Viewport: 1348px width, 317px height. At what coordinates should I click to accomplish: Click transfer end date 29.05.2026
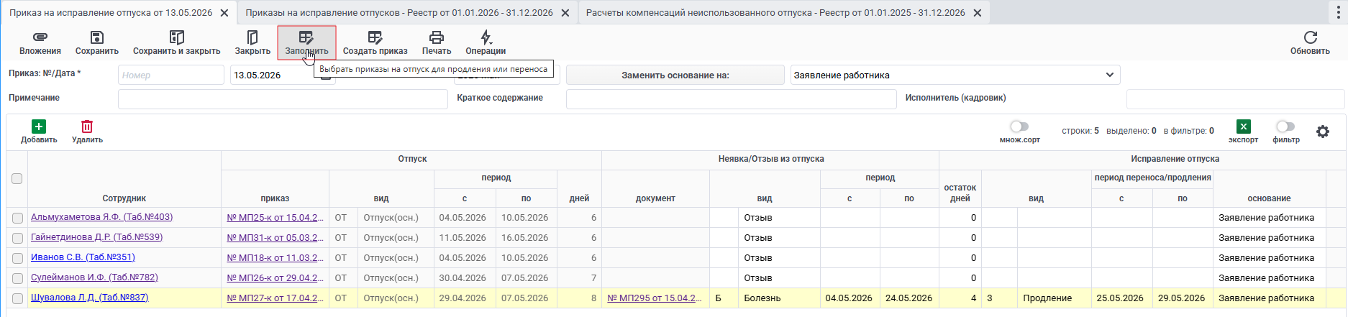(x=1183, y=298)
